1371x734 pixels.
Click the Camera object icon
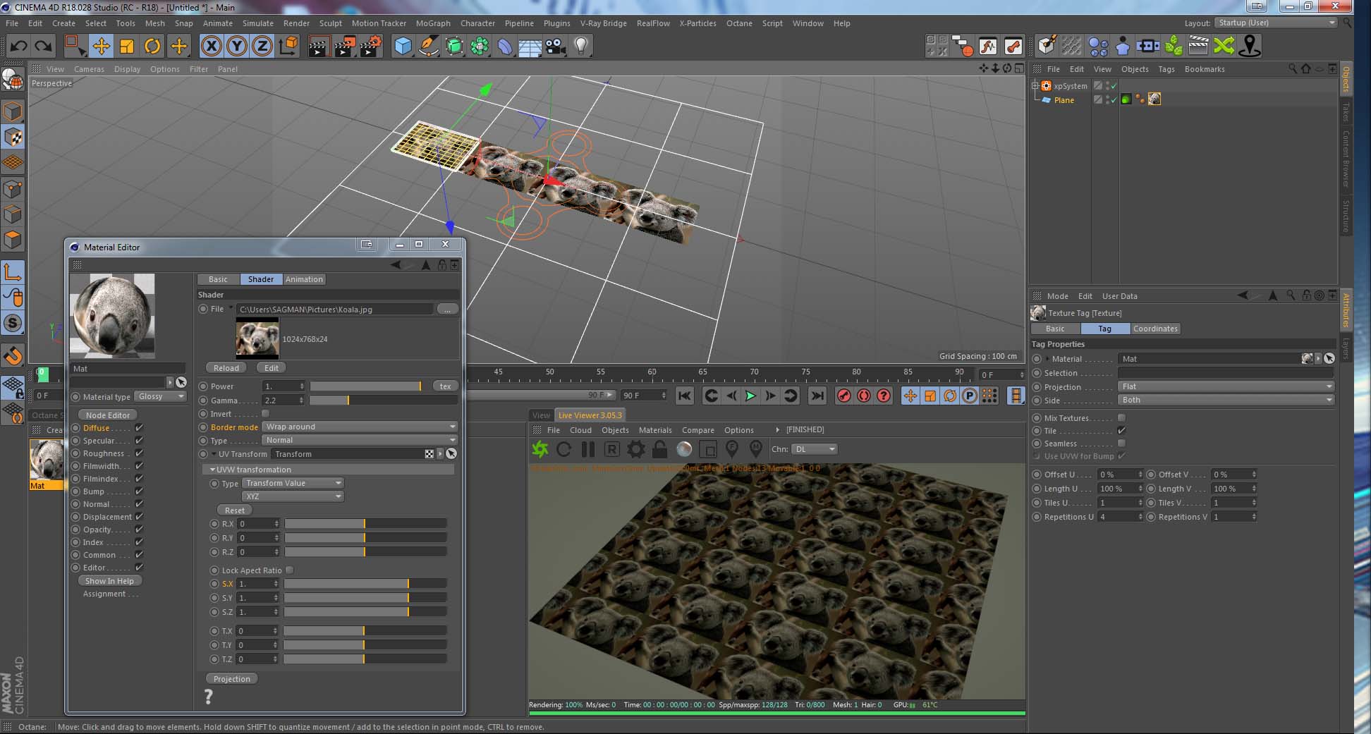[556, 47]
